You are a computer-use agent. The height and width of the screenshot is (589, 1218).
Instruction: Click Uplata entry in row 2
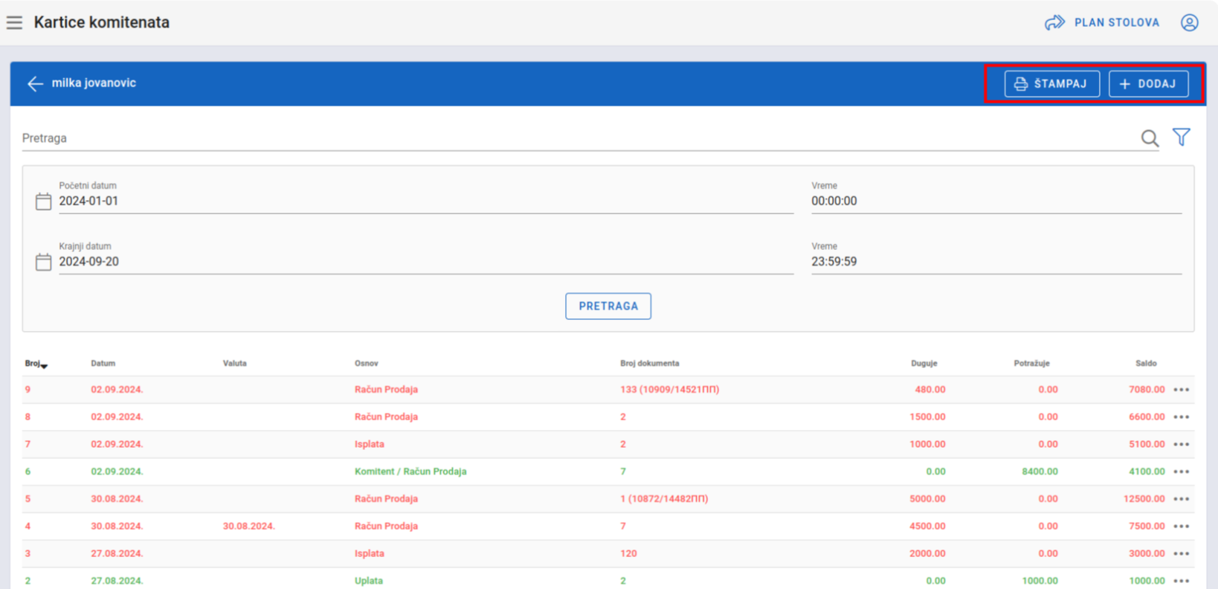369,581
